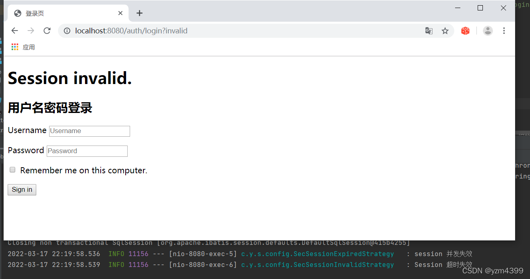Select the 登录页 browser tab
This screenshot has height=279, width=530.
(x=68, y=13)
